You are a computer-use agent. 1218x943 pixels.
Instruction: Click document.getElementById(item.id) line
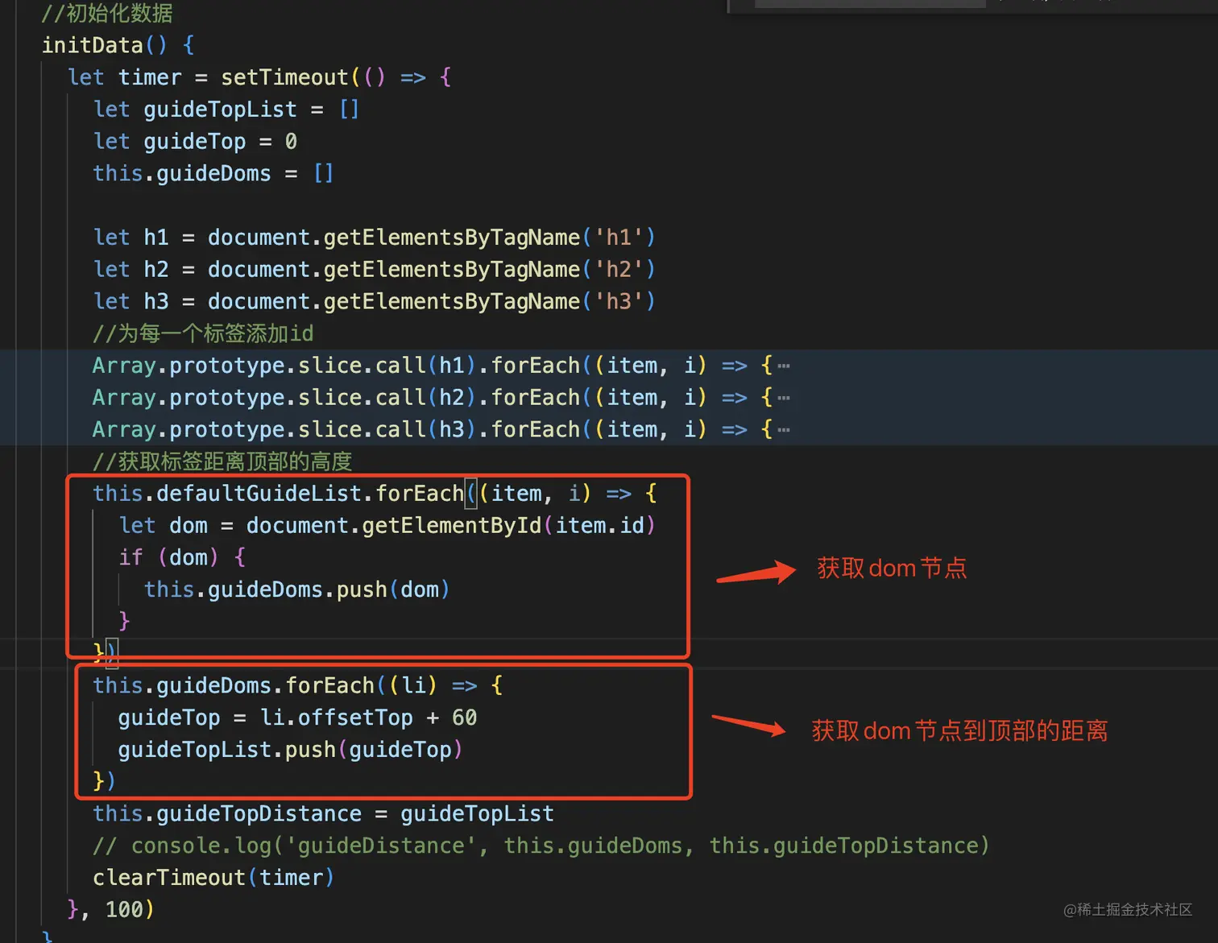coord(387,526)
